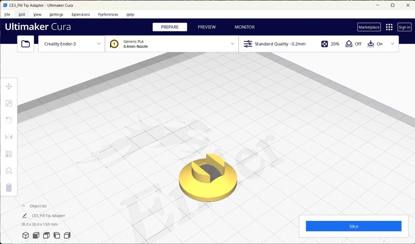This screenshot has height=244, width=415.
Task: Select the Mirror tool in left toolbar
Action: (x=9, y=137)
